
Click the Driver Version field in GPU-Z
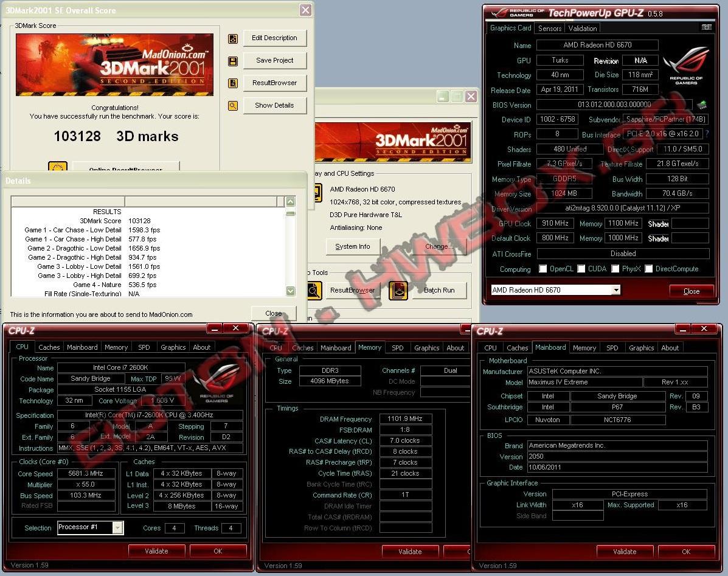click(x=623, y=208)
